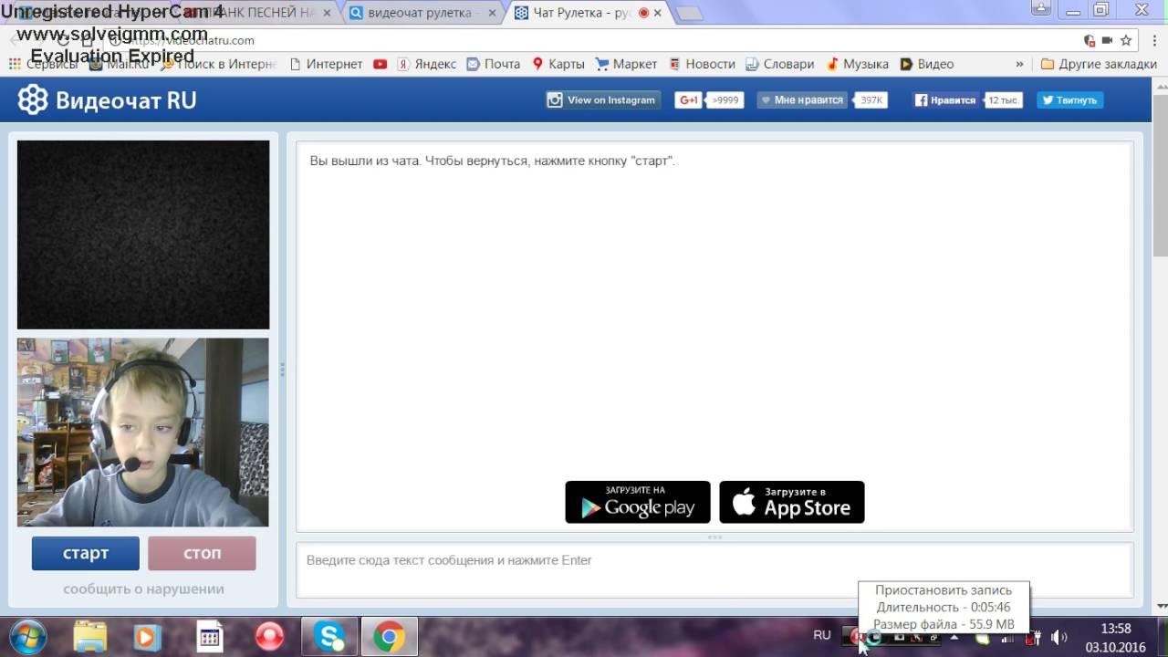This screenshot has width=1168, height=657.
Task: Click the horizontal splitter above message box
Action: [x=714, y=537]
